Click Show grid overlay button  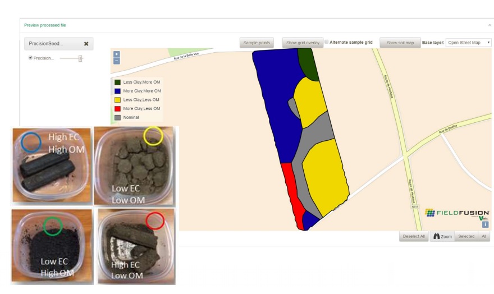(x=303, y=43)
